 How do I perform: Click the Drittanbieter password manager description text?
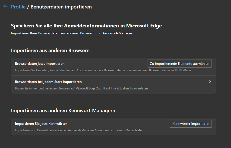click(79, 130)
